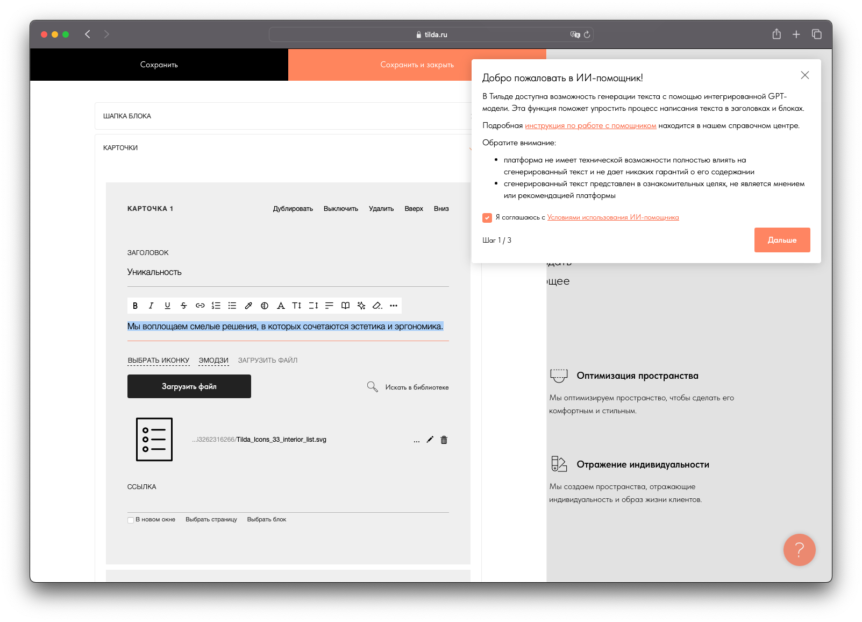Edit the uploaded SVG with pencil icon
Viewport: 862px width, 622px height.
tap(430, 440)
